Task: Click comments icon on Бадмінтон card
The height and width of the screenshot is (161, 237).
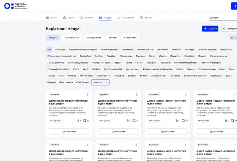Action: 183,121
